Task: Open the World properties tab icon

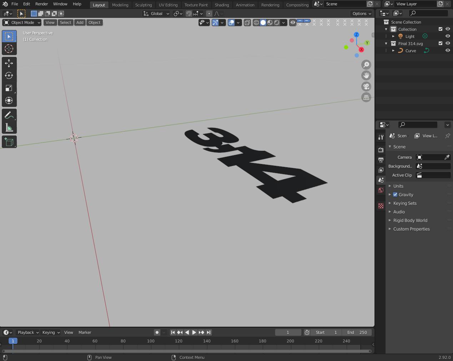Action: click(x=381, y=190)
